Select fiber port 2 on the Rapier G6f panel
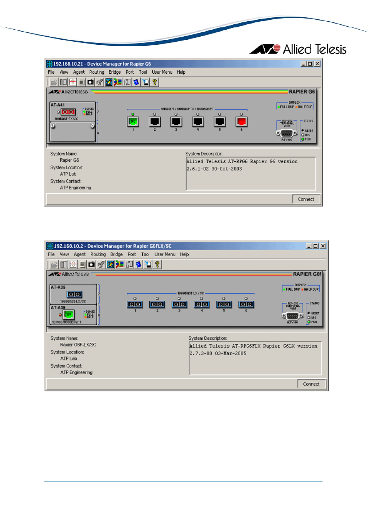 157,304
